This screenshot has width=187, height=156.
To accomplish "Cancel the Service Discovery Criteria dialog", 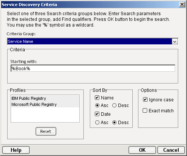I will pos(171,150).
